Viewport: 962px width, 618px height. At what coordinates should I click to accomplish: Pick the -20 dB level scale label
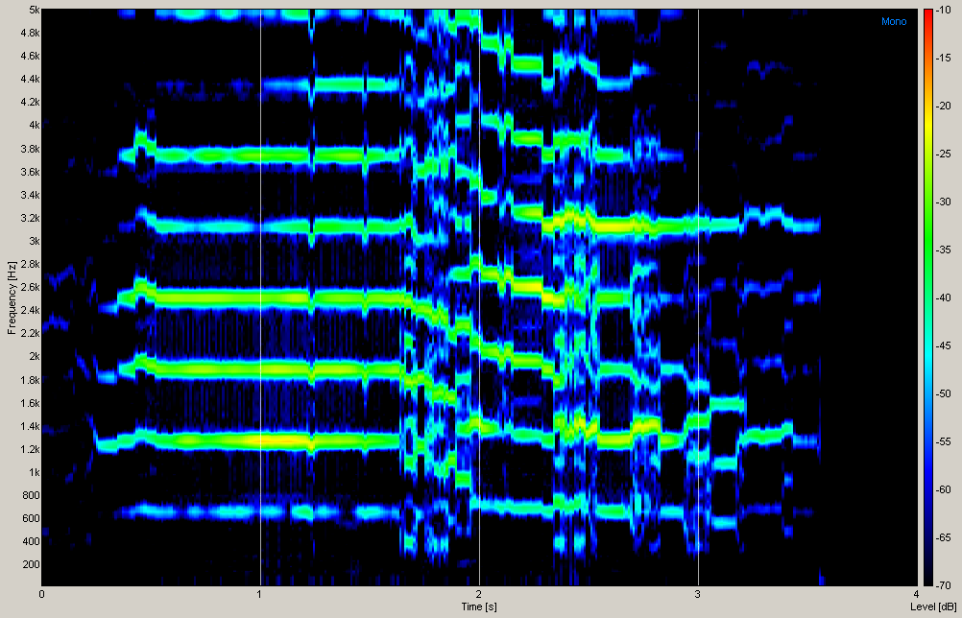point(944,107)
